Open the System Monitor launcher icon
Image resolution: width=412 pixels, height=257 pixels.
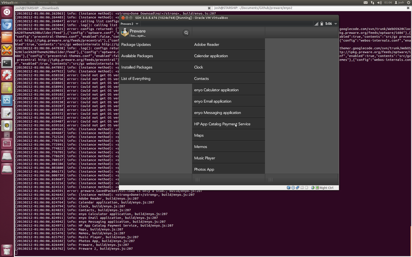(x=7, y=100)
